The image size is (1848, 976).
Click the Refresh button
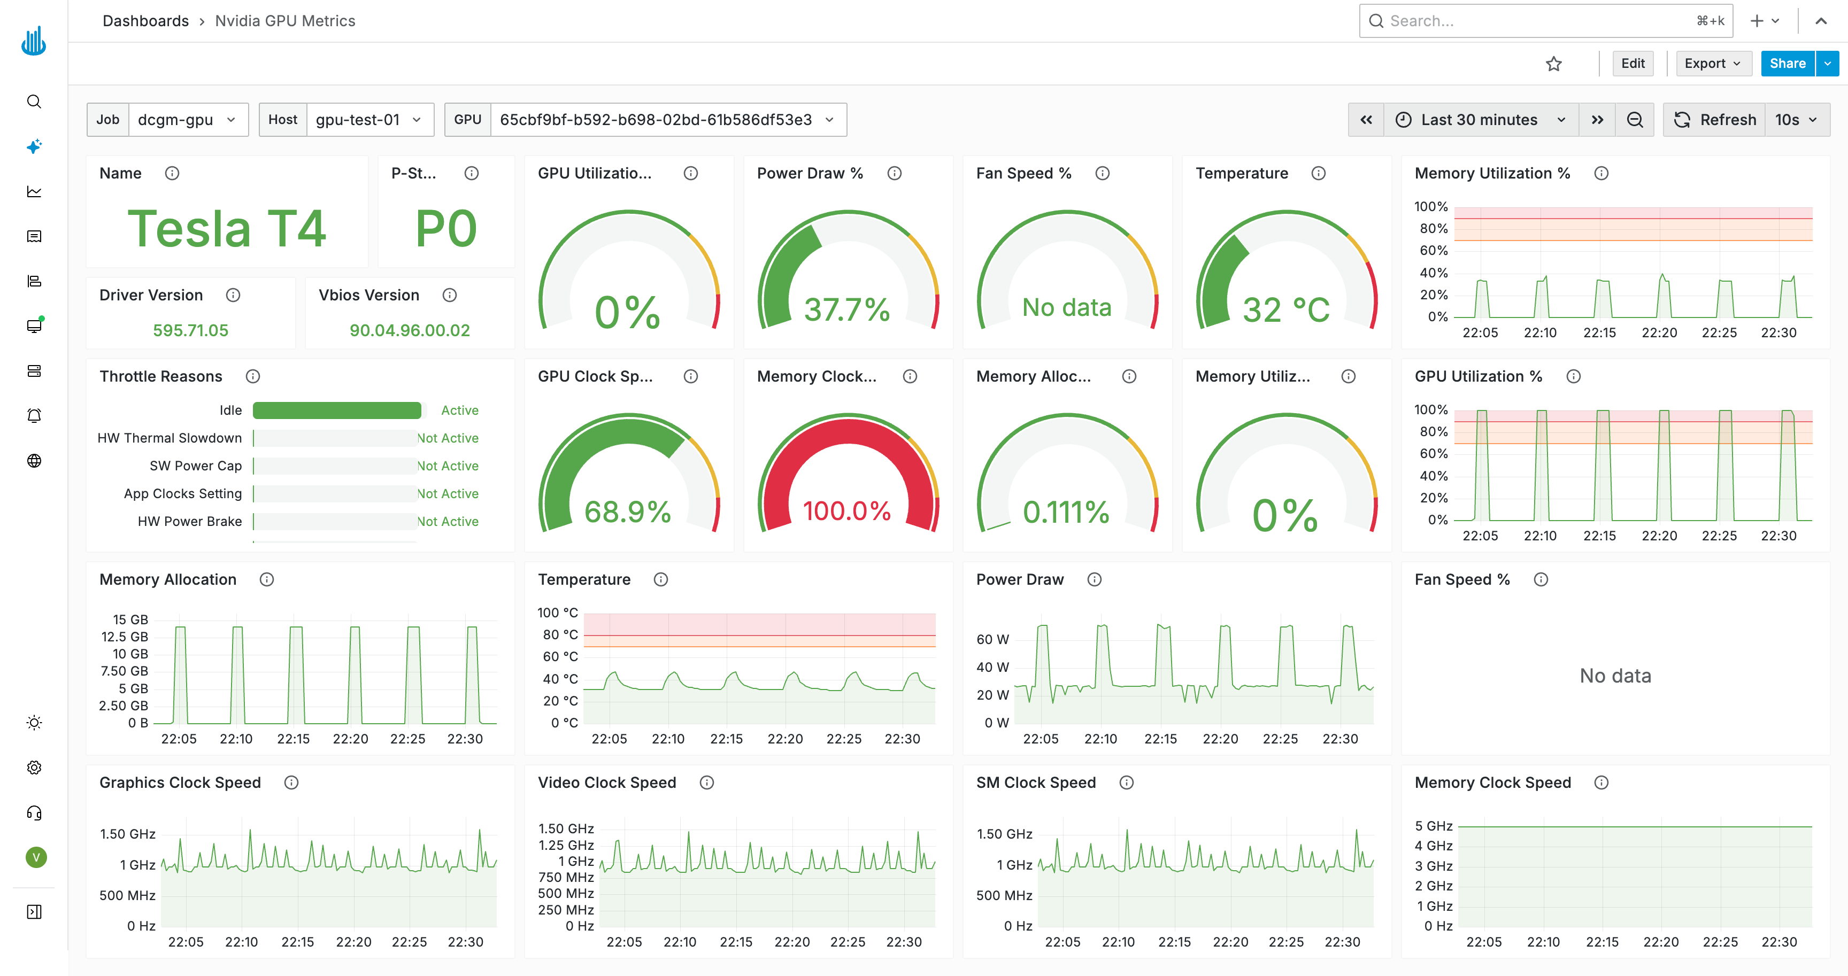click(1714, 120)
